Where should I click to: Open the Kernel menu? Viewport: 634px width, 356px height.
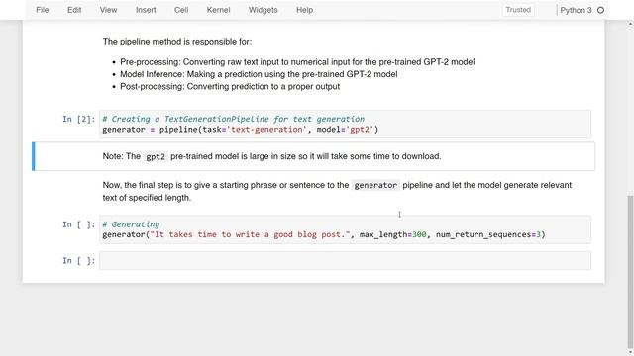pyautogui.click(x=218, y=10)
